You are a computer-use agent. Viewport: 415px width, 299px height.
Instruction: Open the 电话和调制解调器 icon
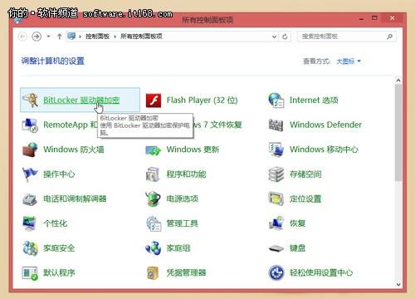(x=30, y=199)
